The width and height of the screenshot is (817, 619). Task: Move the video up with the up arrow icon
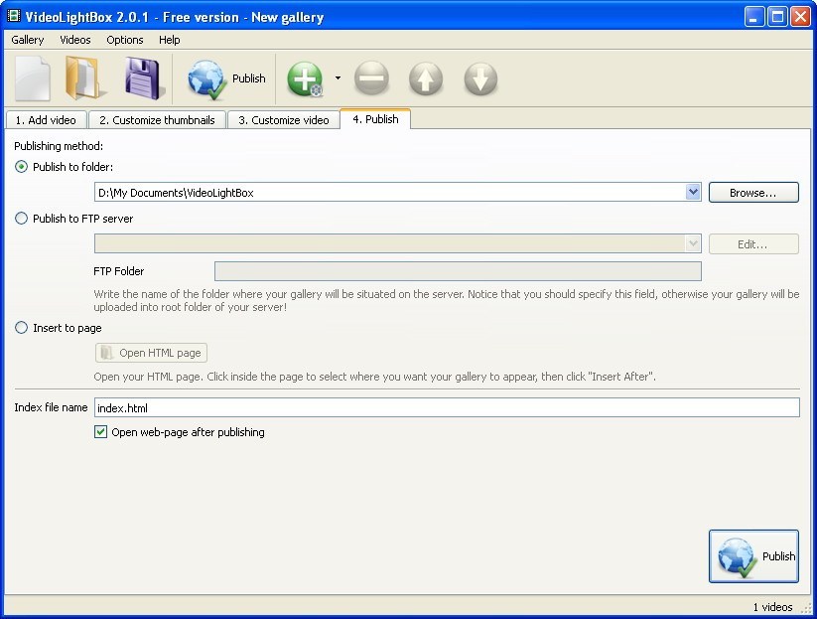click(426, 78)
